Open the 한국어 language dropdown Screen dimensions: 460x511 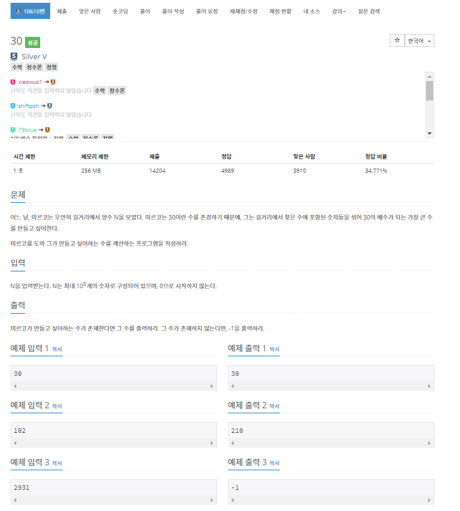(x=419, y=40)
